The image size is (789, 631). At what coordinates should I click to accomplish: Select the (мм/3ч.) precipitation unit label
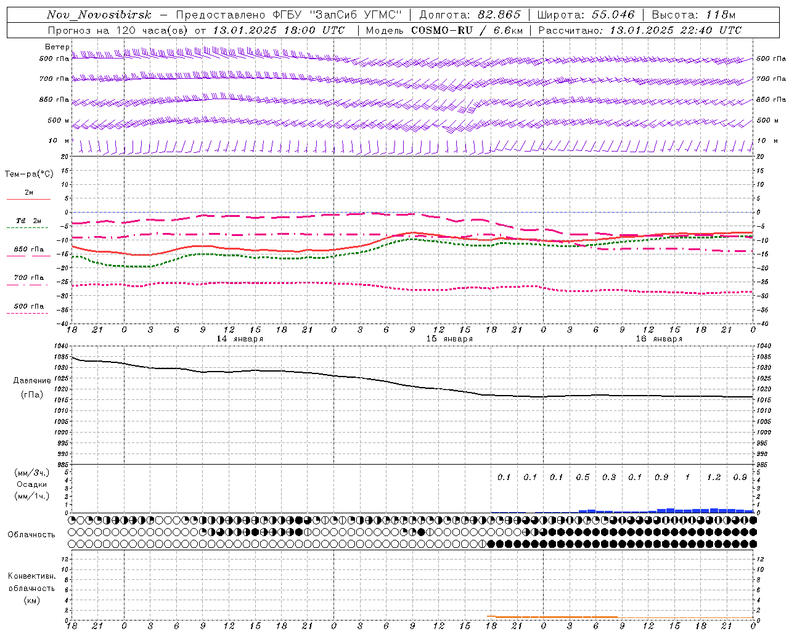pos(32,473)
